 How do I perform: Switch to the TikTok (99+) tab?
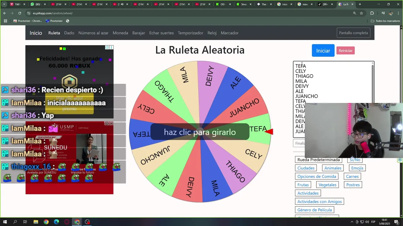pos(326,4)
